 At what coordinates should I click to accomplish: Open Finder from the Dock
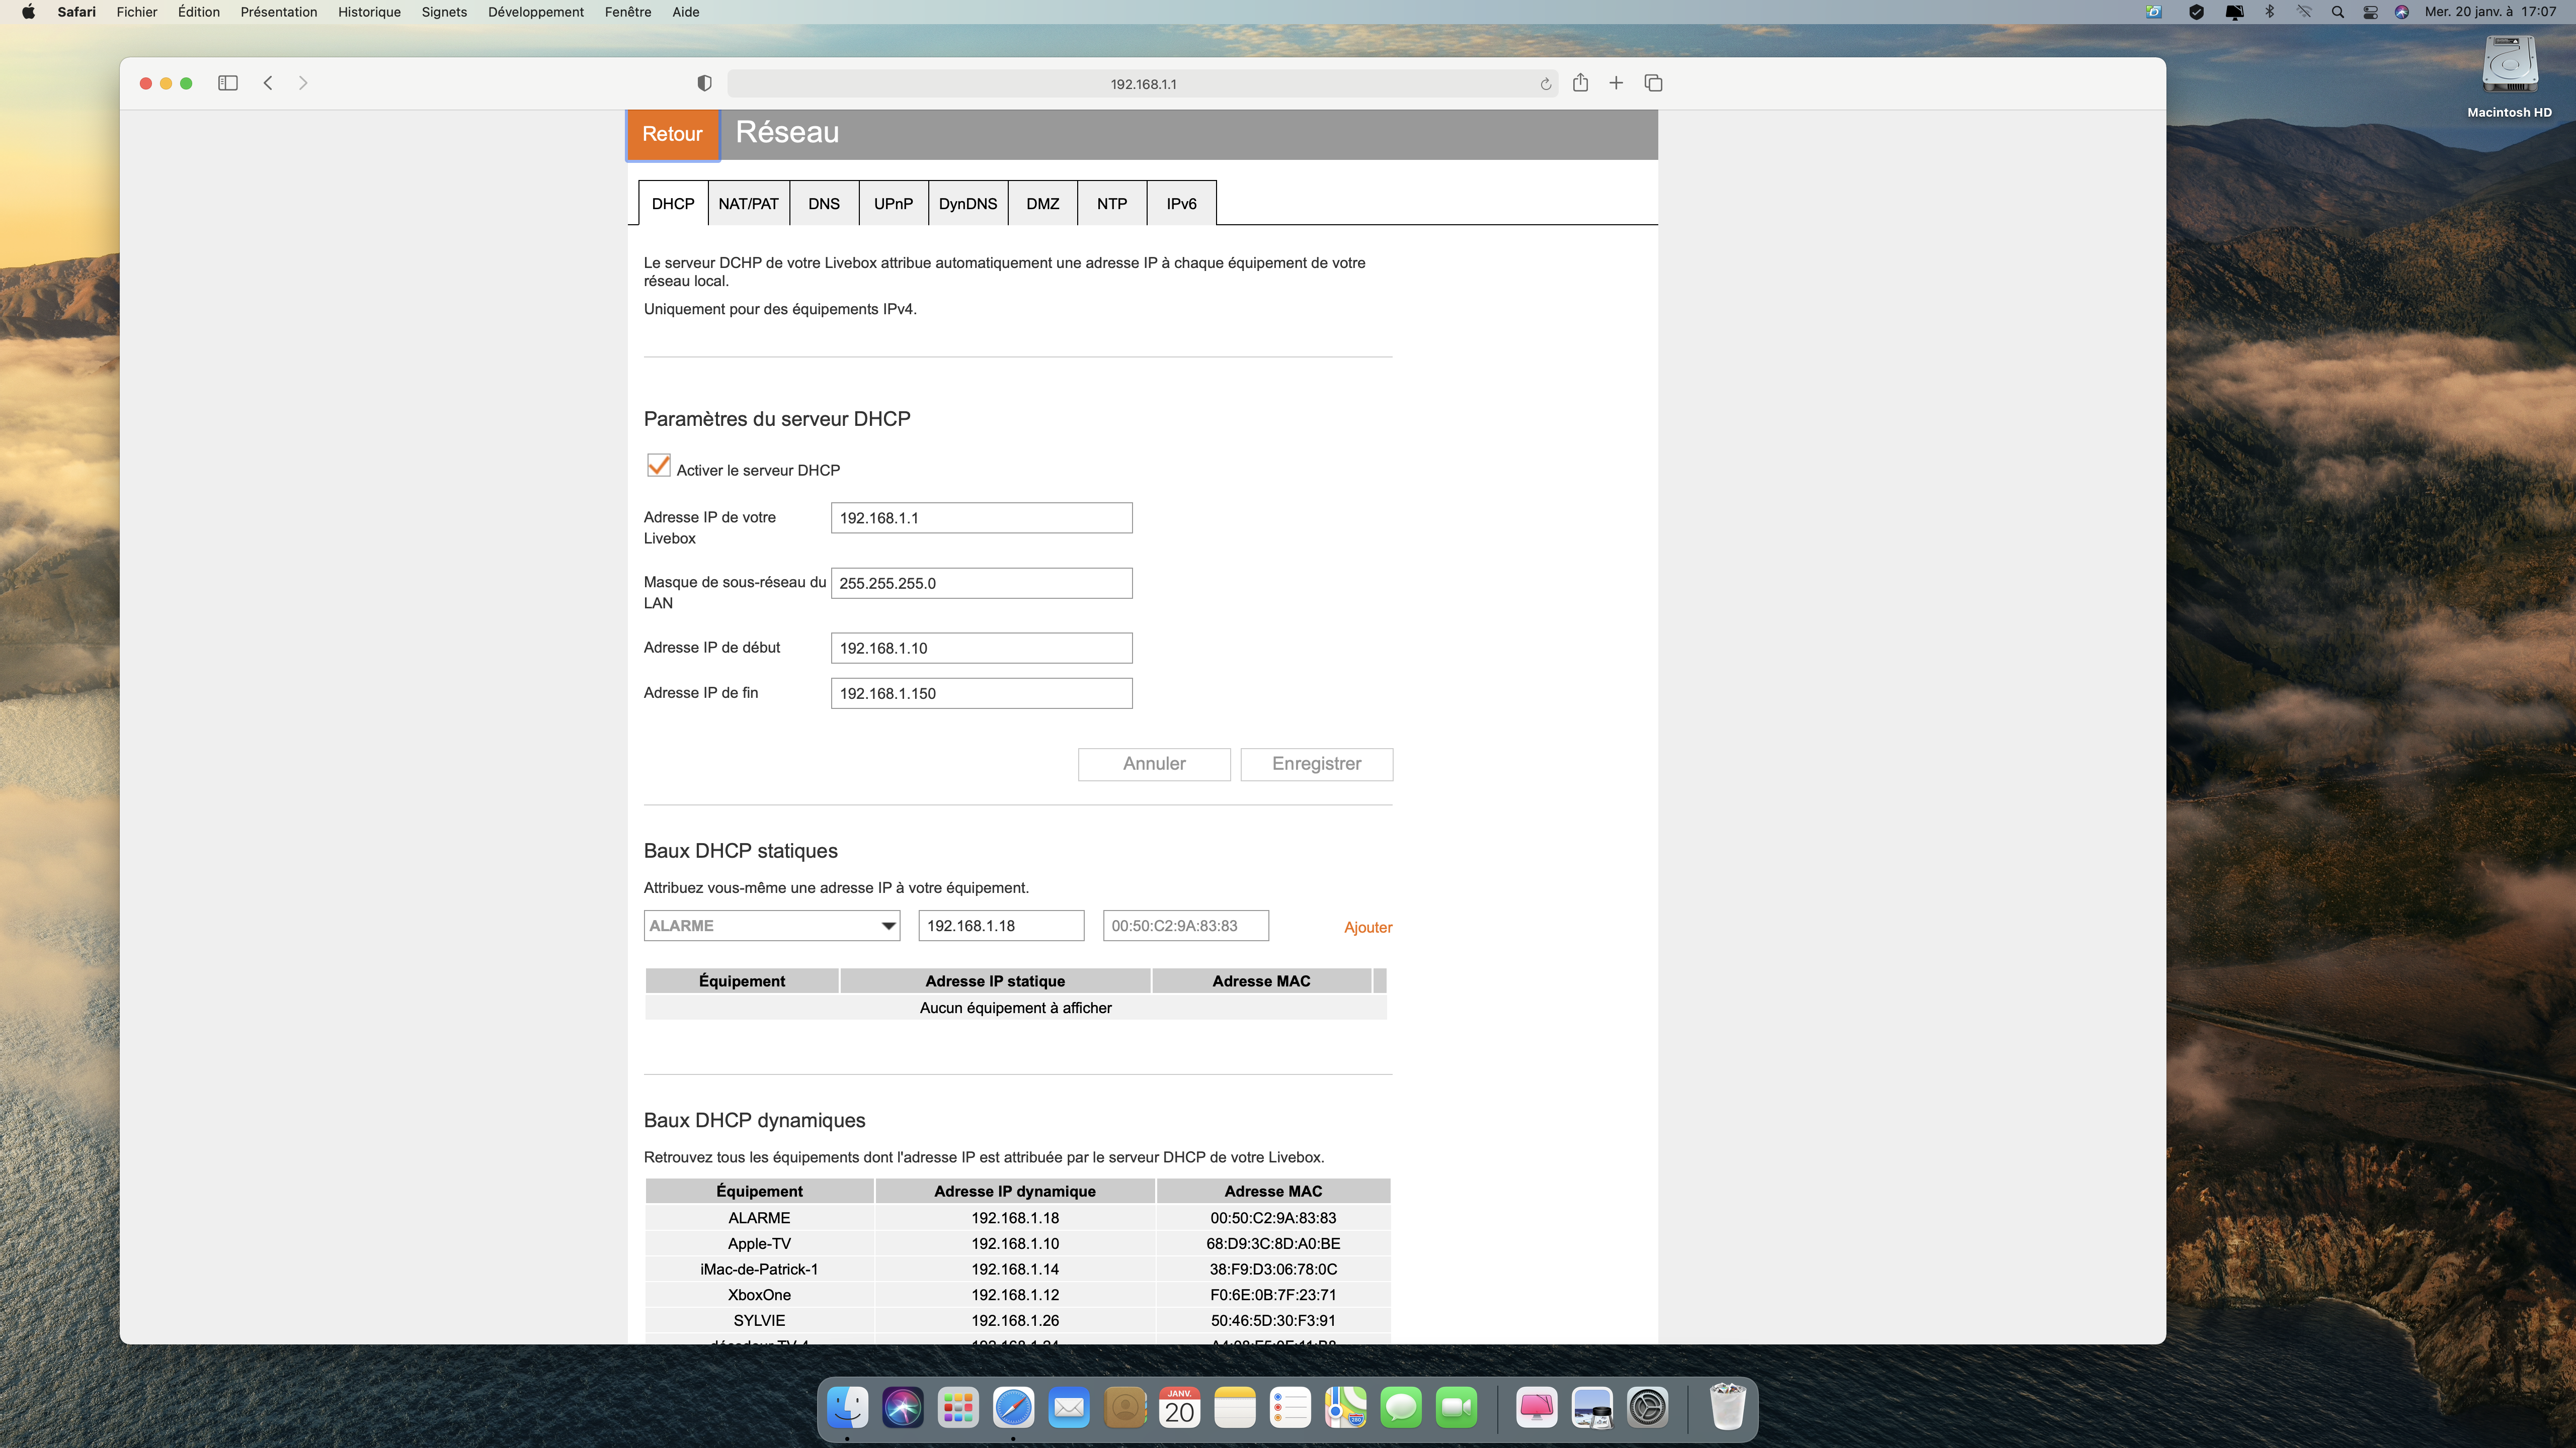[847, 1408]
